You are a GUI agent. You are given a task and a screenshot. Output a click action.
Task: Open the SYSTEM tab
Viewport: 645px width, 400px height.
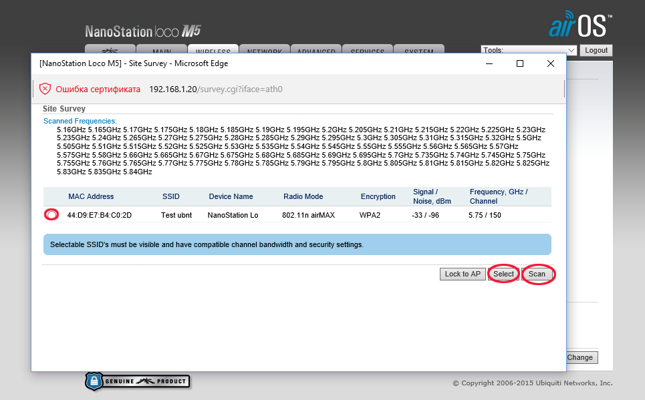pyautogui.click(x=418, y=50)
